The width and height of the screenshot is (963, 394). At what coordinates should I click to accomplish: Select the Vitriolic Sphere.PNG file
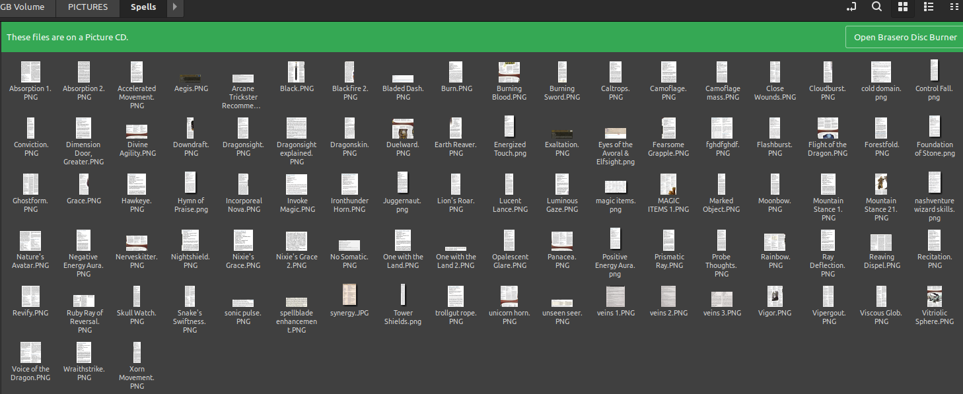934,306
